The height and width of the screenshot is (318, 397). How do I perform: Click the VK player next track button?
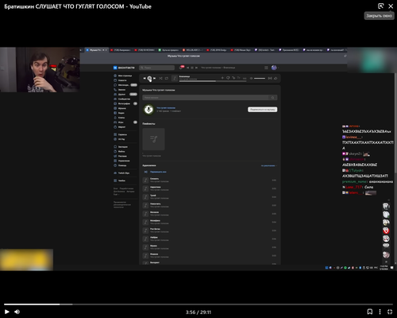point(155,78)
